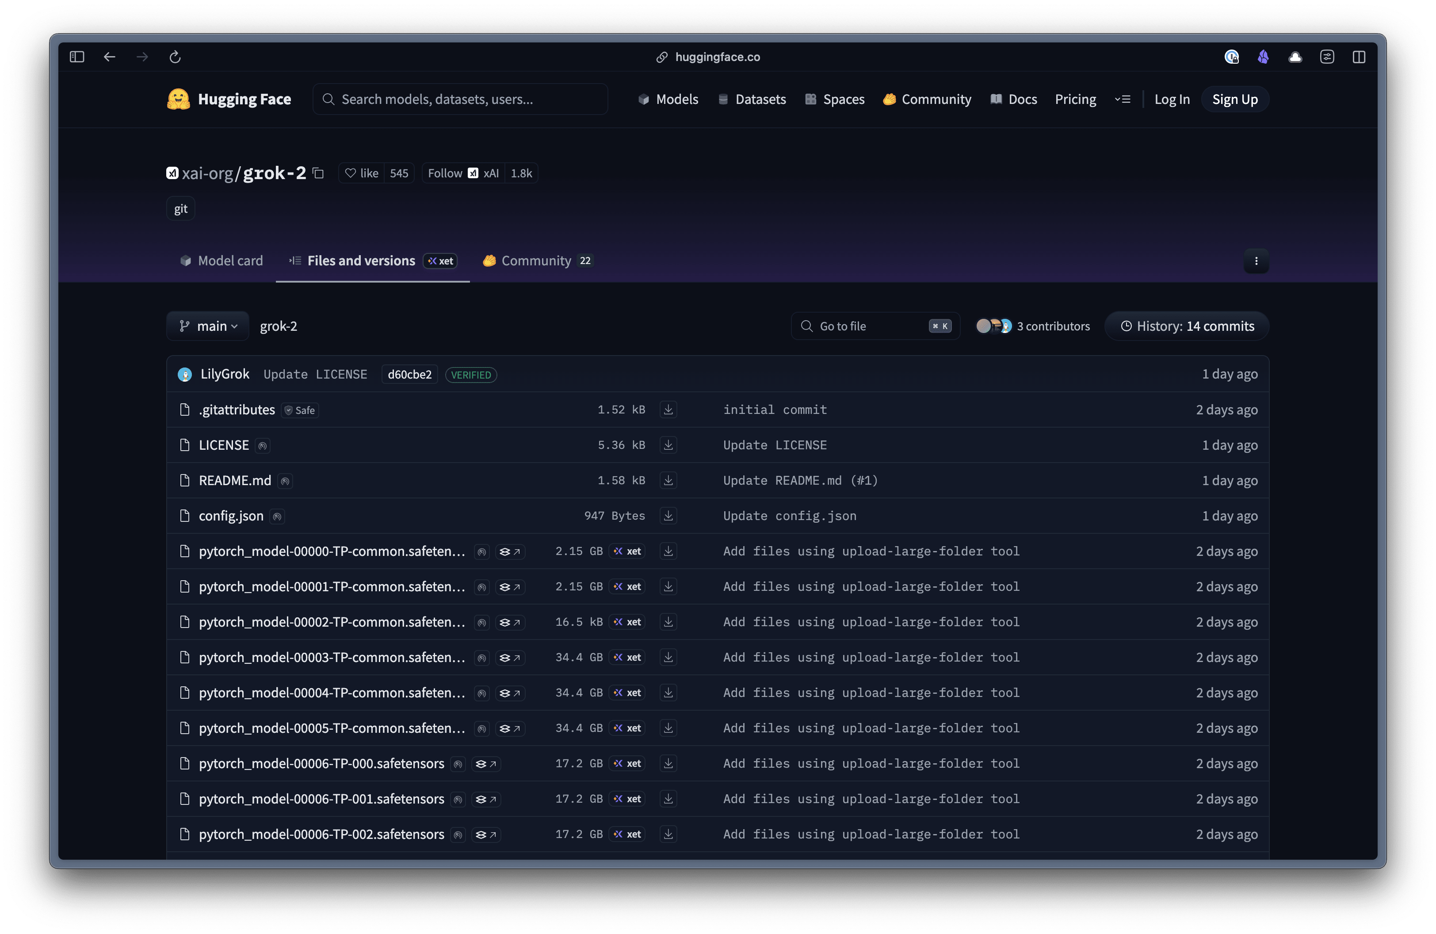
Task: Copy the grok-2 model name with copy icon
Action: click(319, 173)
